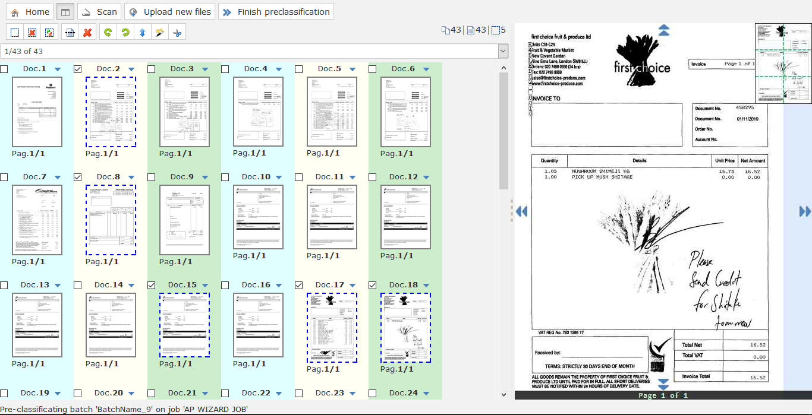This screenshot has width=812, height=415.
Task: Check the Doc.1 checkbox
Action: tap(4, 69)
